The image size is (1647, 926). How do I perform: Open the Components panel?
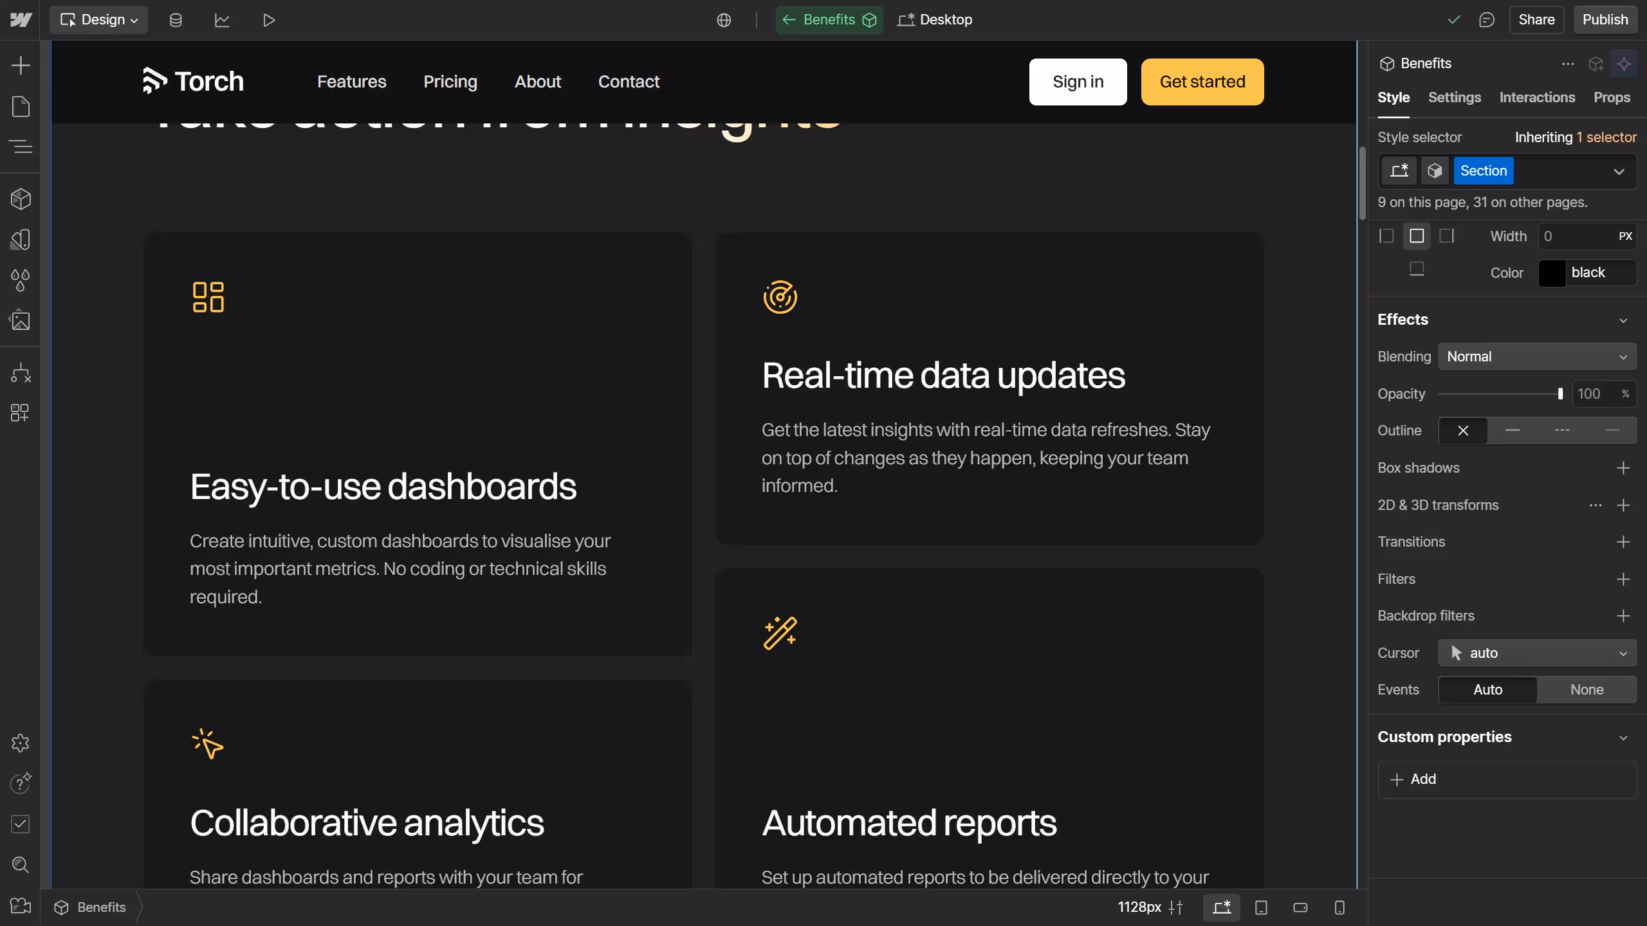tap(21, 199)
